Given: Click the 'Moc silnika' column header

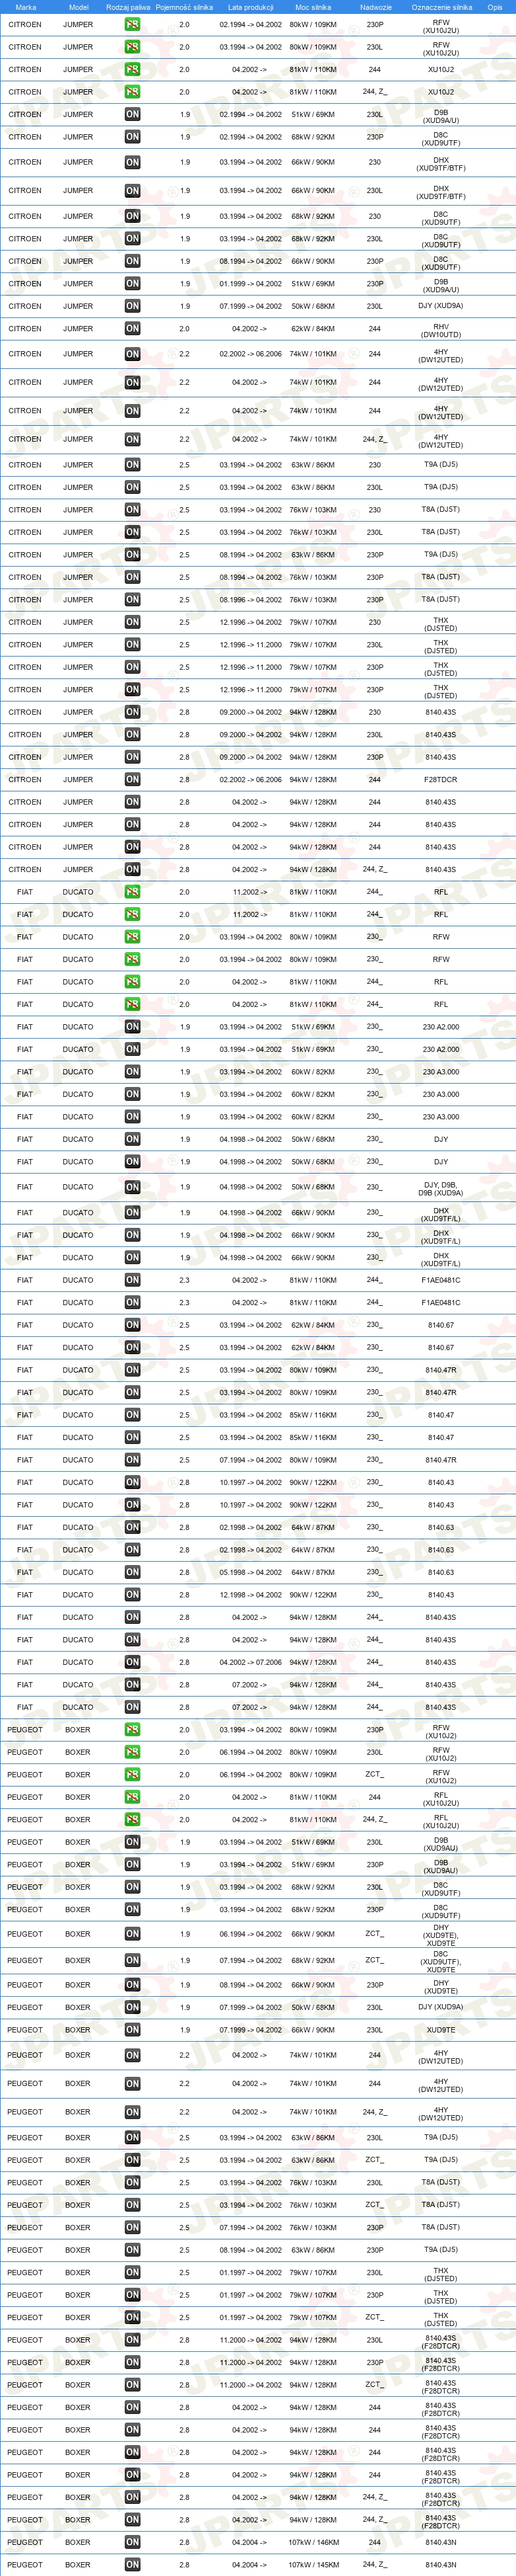Looking at the screenshot, I should click(312, 7).
